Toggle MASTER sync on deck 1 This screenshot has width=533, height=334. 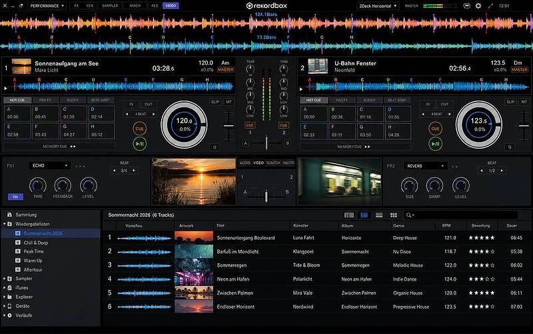226,70
